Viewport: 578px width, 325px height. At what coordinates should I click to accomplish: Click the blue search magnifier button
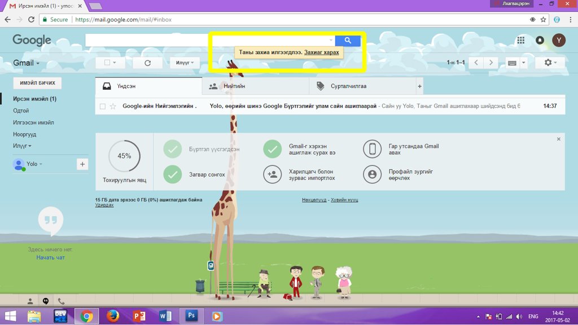(348, 41)
